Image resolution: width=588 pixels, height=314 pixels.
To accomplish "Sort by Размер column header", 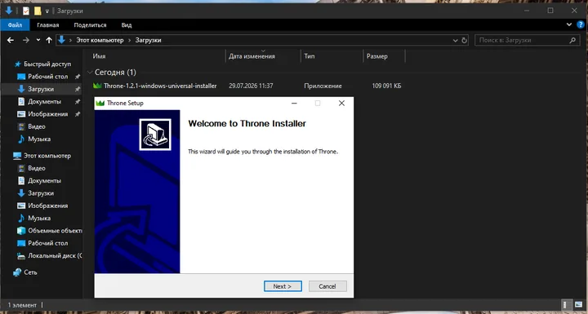I will (377, 56).
